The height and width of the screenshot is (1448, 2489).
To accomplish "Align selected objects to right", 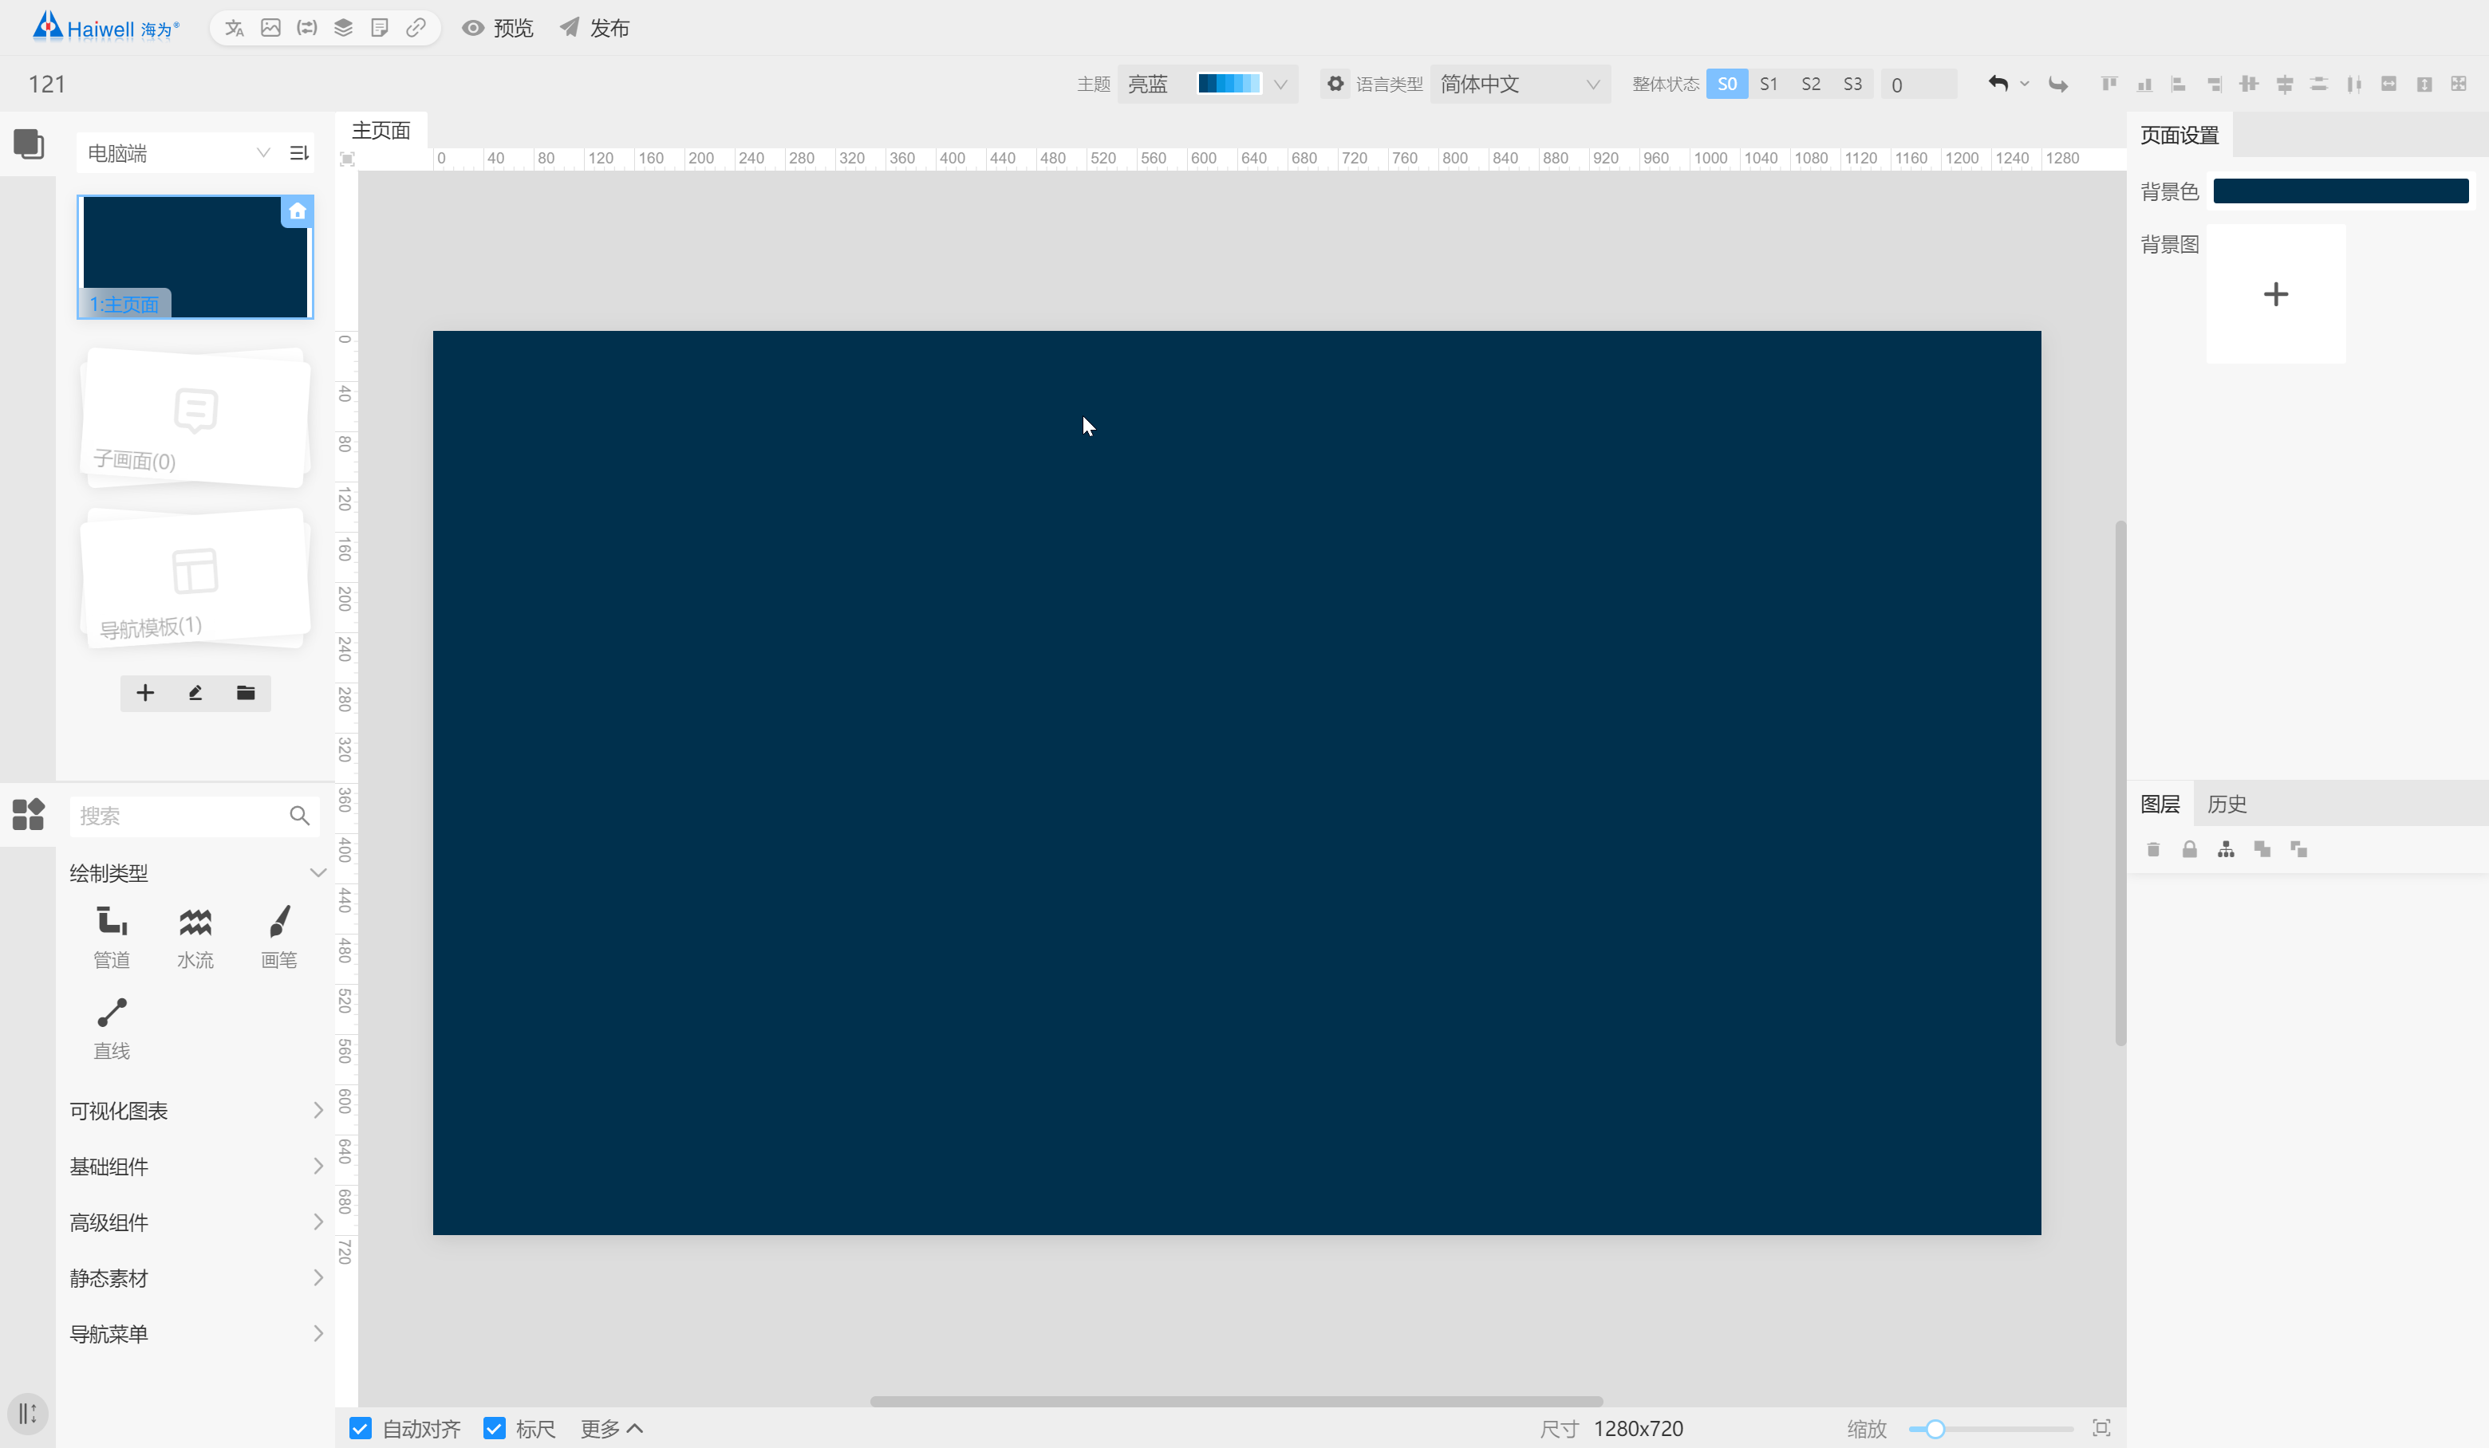I will click(2215, 84).
